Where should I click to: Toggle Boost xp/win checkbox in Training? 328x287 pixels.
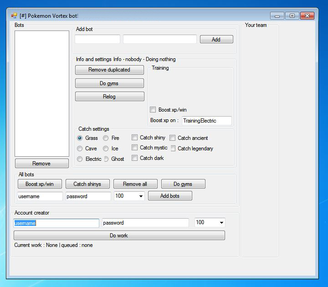click(153, 110)
